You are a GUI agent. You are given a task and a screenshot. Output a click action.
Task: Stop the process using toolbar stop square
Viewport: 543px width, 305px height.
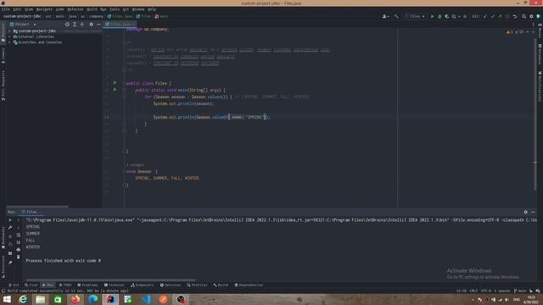tap(465, 16)
